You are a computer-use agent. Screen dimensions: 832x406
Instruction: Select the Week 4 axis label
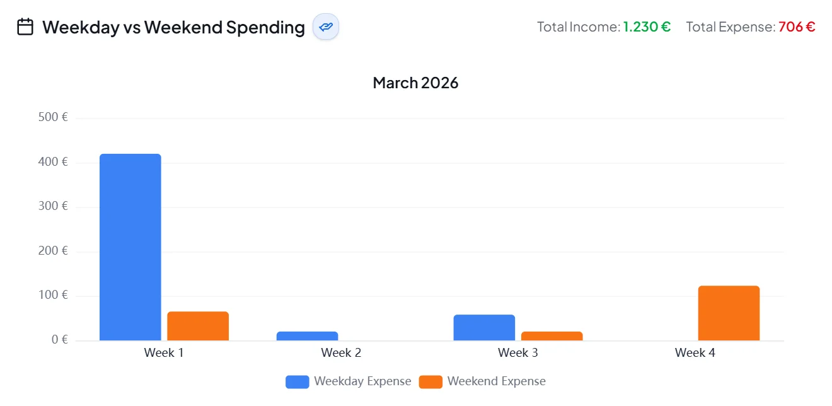pyautogui.click(x=695, y=352)
